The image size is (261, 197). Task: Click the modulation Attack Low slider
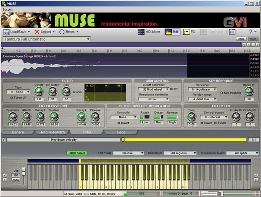(x=145, y=117)
